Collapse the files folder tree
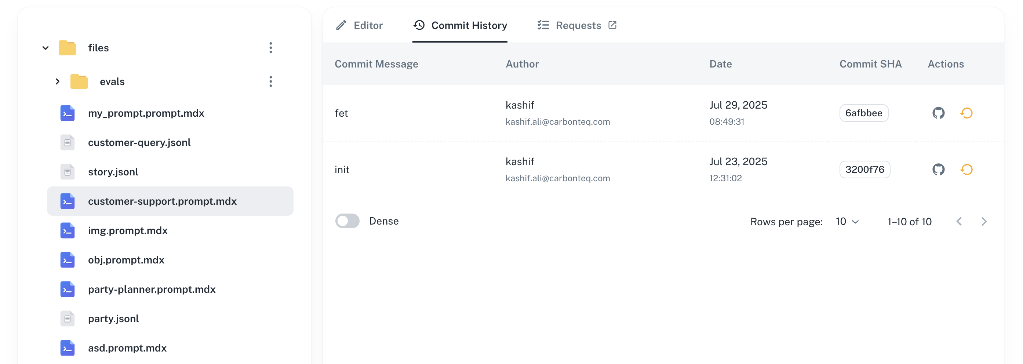Image resolution: width=1023 pixels, height=364 pixels. 45,48
